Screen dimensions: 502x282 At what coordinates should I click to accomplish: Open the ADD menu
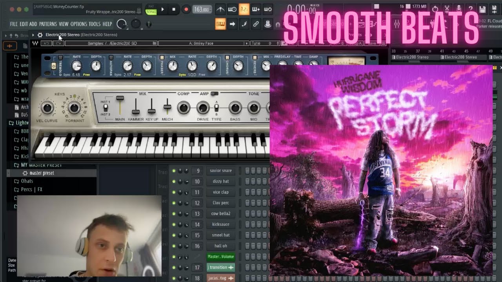[x=33, y=24]
